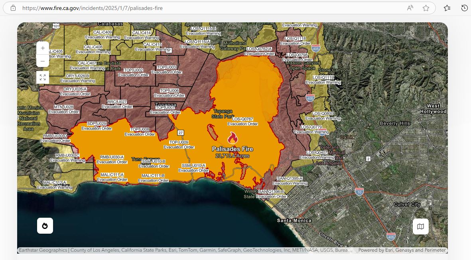471x260 pixels.
Task: Select zone LOS-Q0407 Evacuation Warning
Action: point(317,155)
